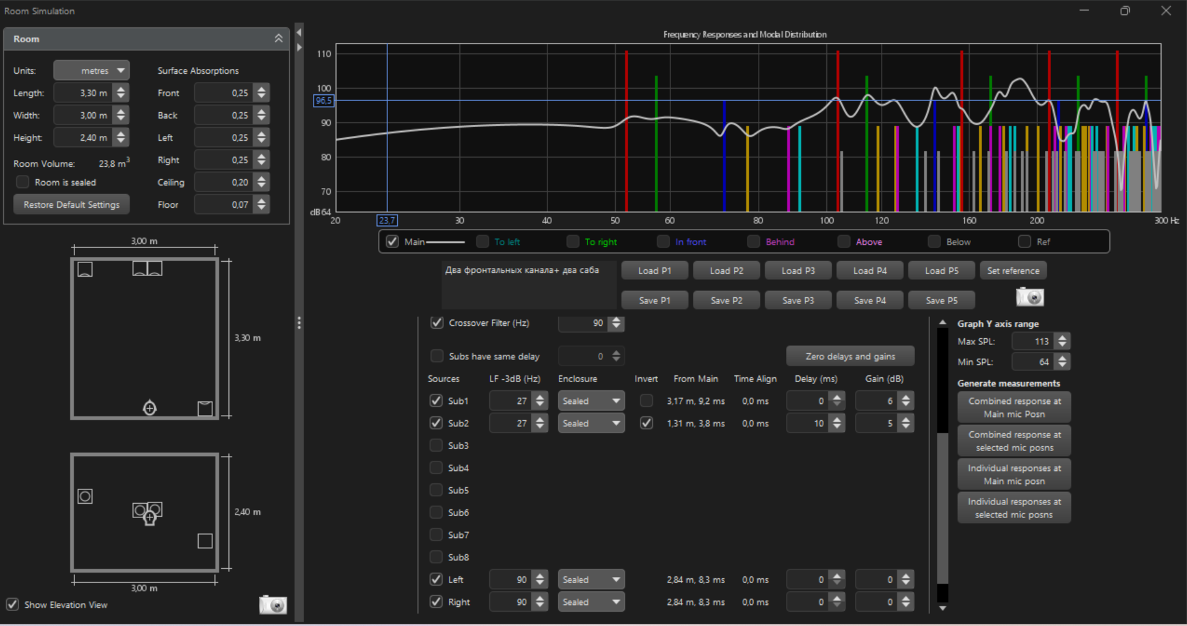Click Zero delays and gains button
This screenshot has width=1187, height=626.
[x=850, y=356]
